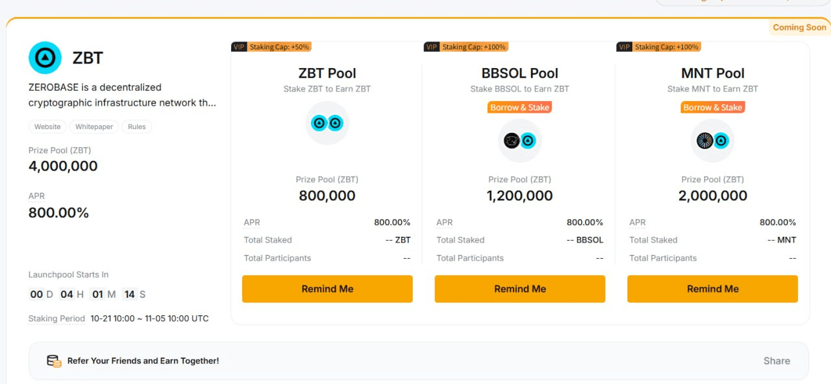Click the Coming Soon status label

point(799,27)
